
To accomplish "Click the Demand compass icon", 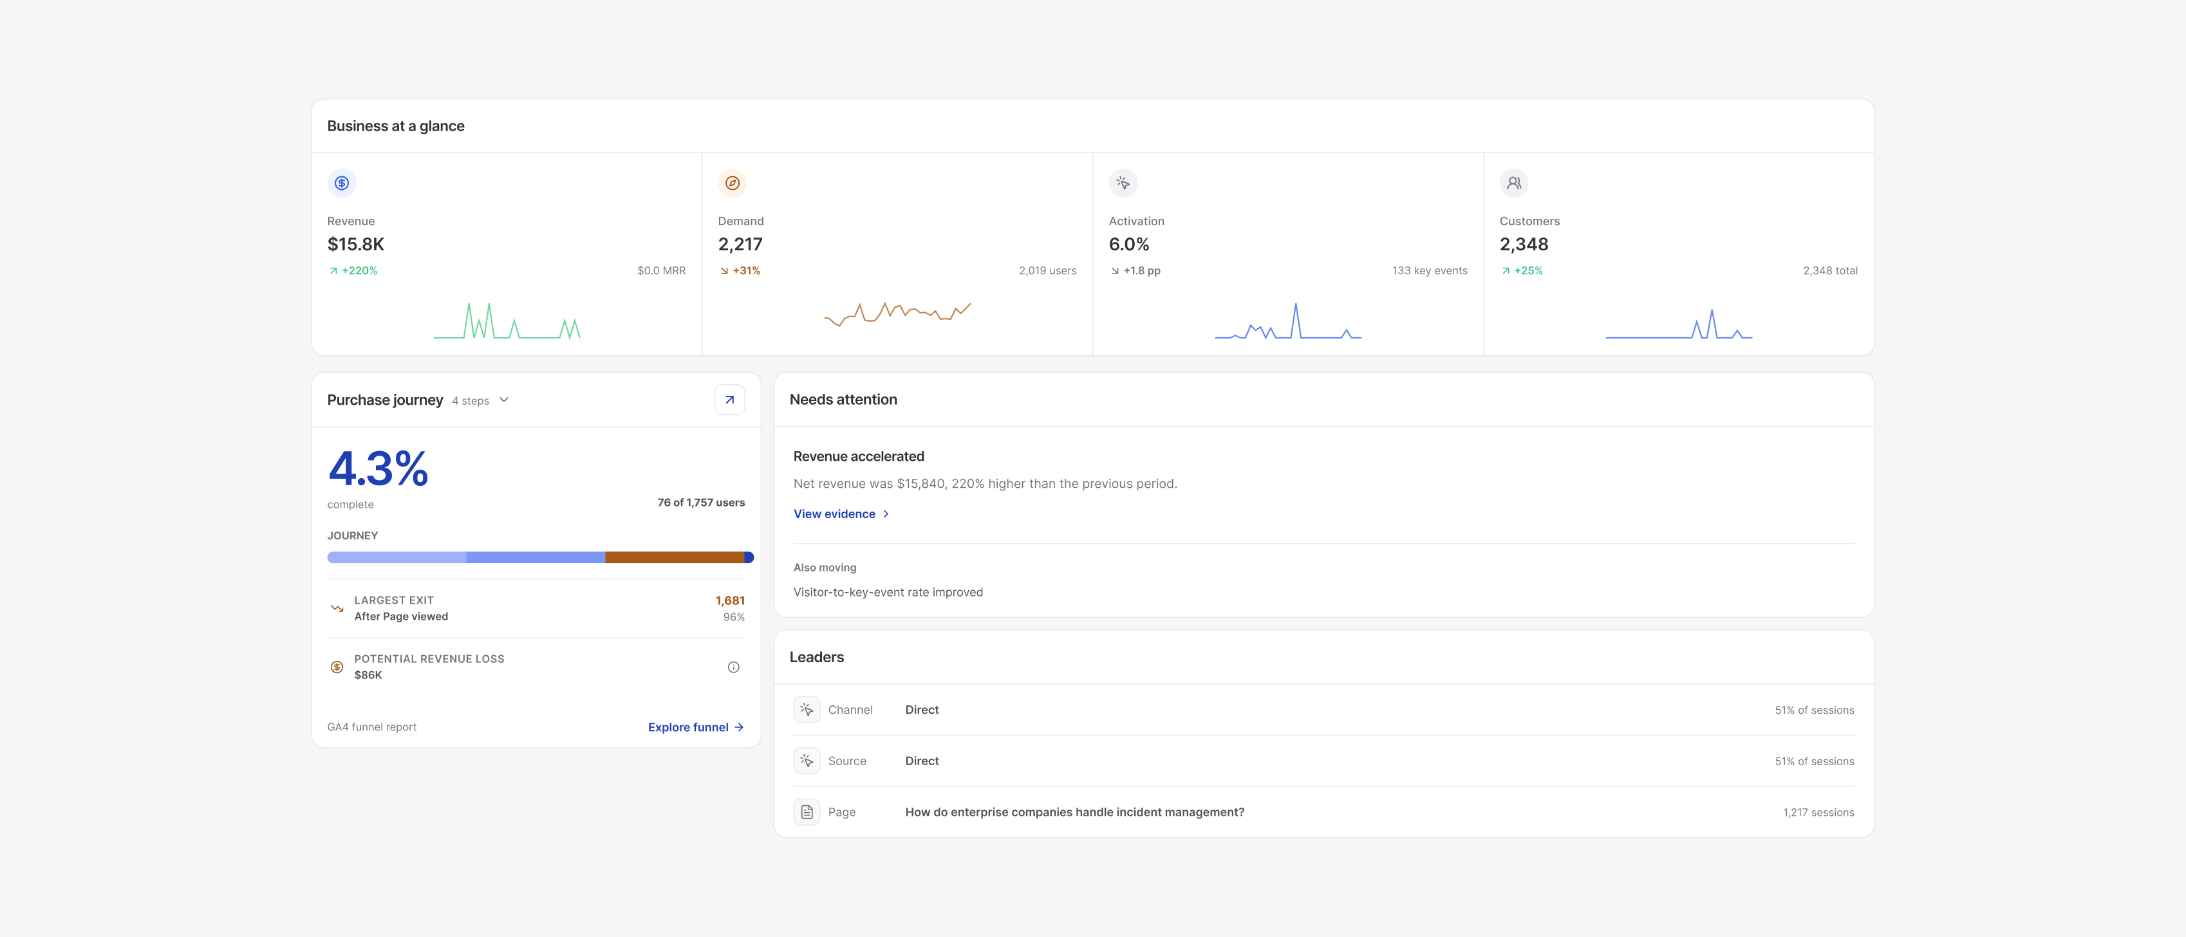I will (731, 183).
